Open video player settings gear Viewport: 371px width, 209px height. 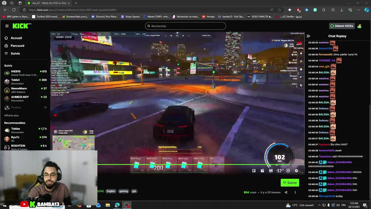point(296,171)
